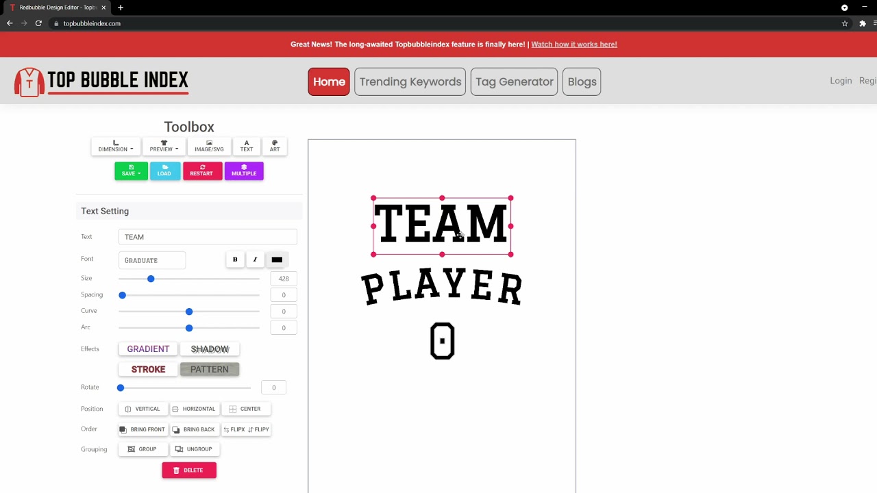Click the Size value field 428

tap(284, 279)
